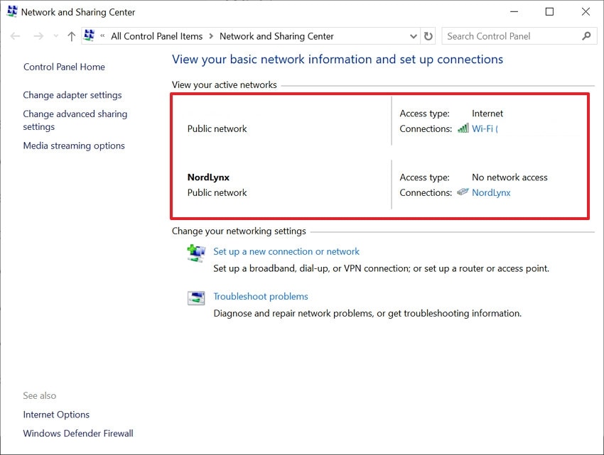Open the address bar history dropdown
The height and width of the screenshot is (455, 604).
tap(413, 35)
